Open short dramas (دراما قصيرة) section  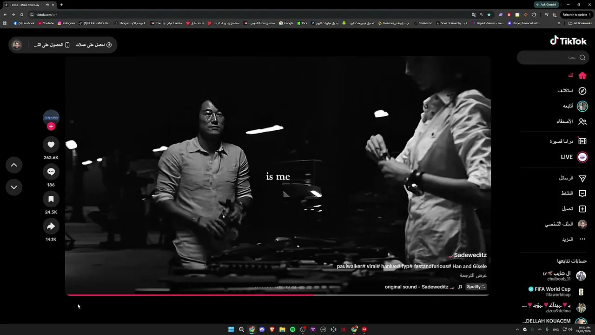(569, 141)
